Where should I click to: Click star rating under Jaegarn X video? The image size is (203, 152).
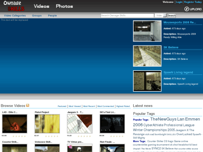[84, 136]
